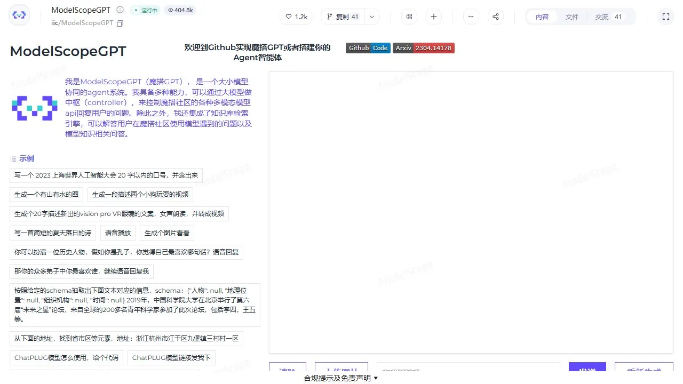Enter fullscreen with the expand icon
683x384 pixels.
[x=666, y=17]
